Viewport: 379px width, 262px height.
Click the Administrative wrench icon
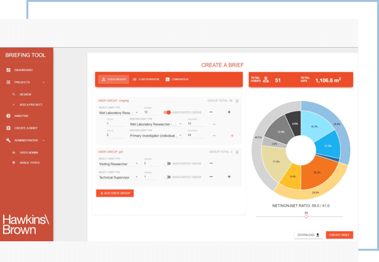pos(9,140)
